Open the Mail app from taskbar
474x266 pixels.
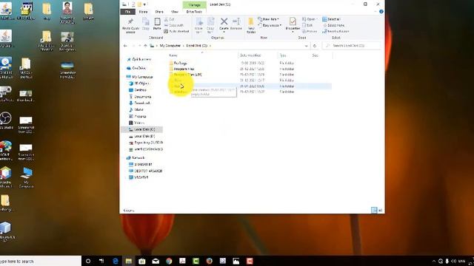pos(156,261)
